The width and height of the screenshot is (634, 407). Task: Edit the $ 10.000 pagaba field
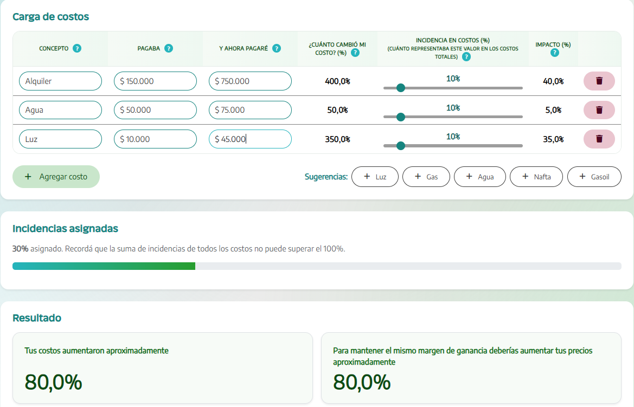tap(155, 139)
